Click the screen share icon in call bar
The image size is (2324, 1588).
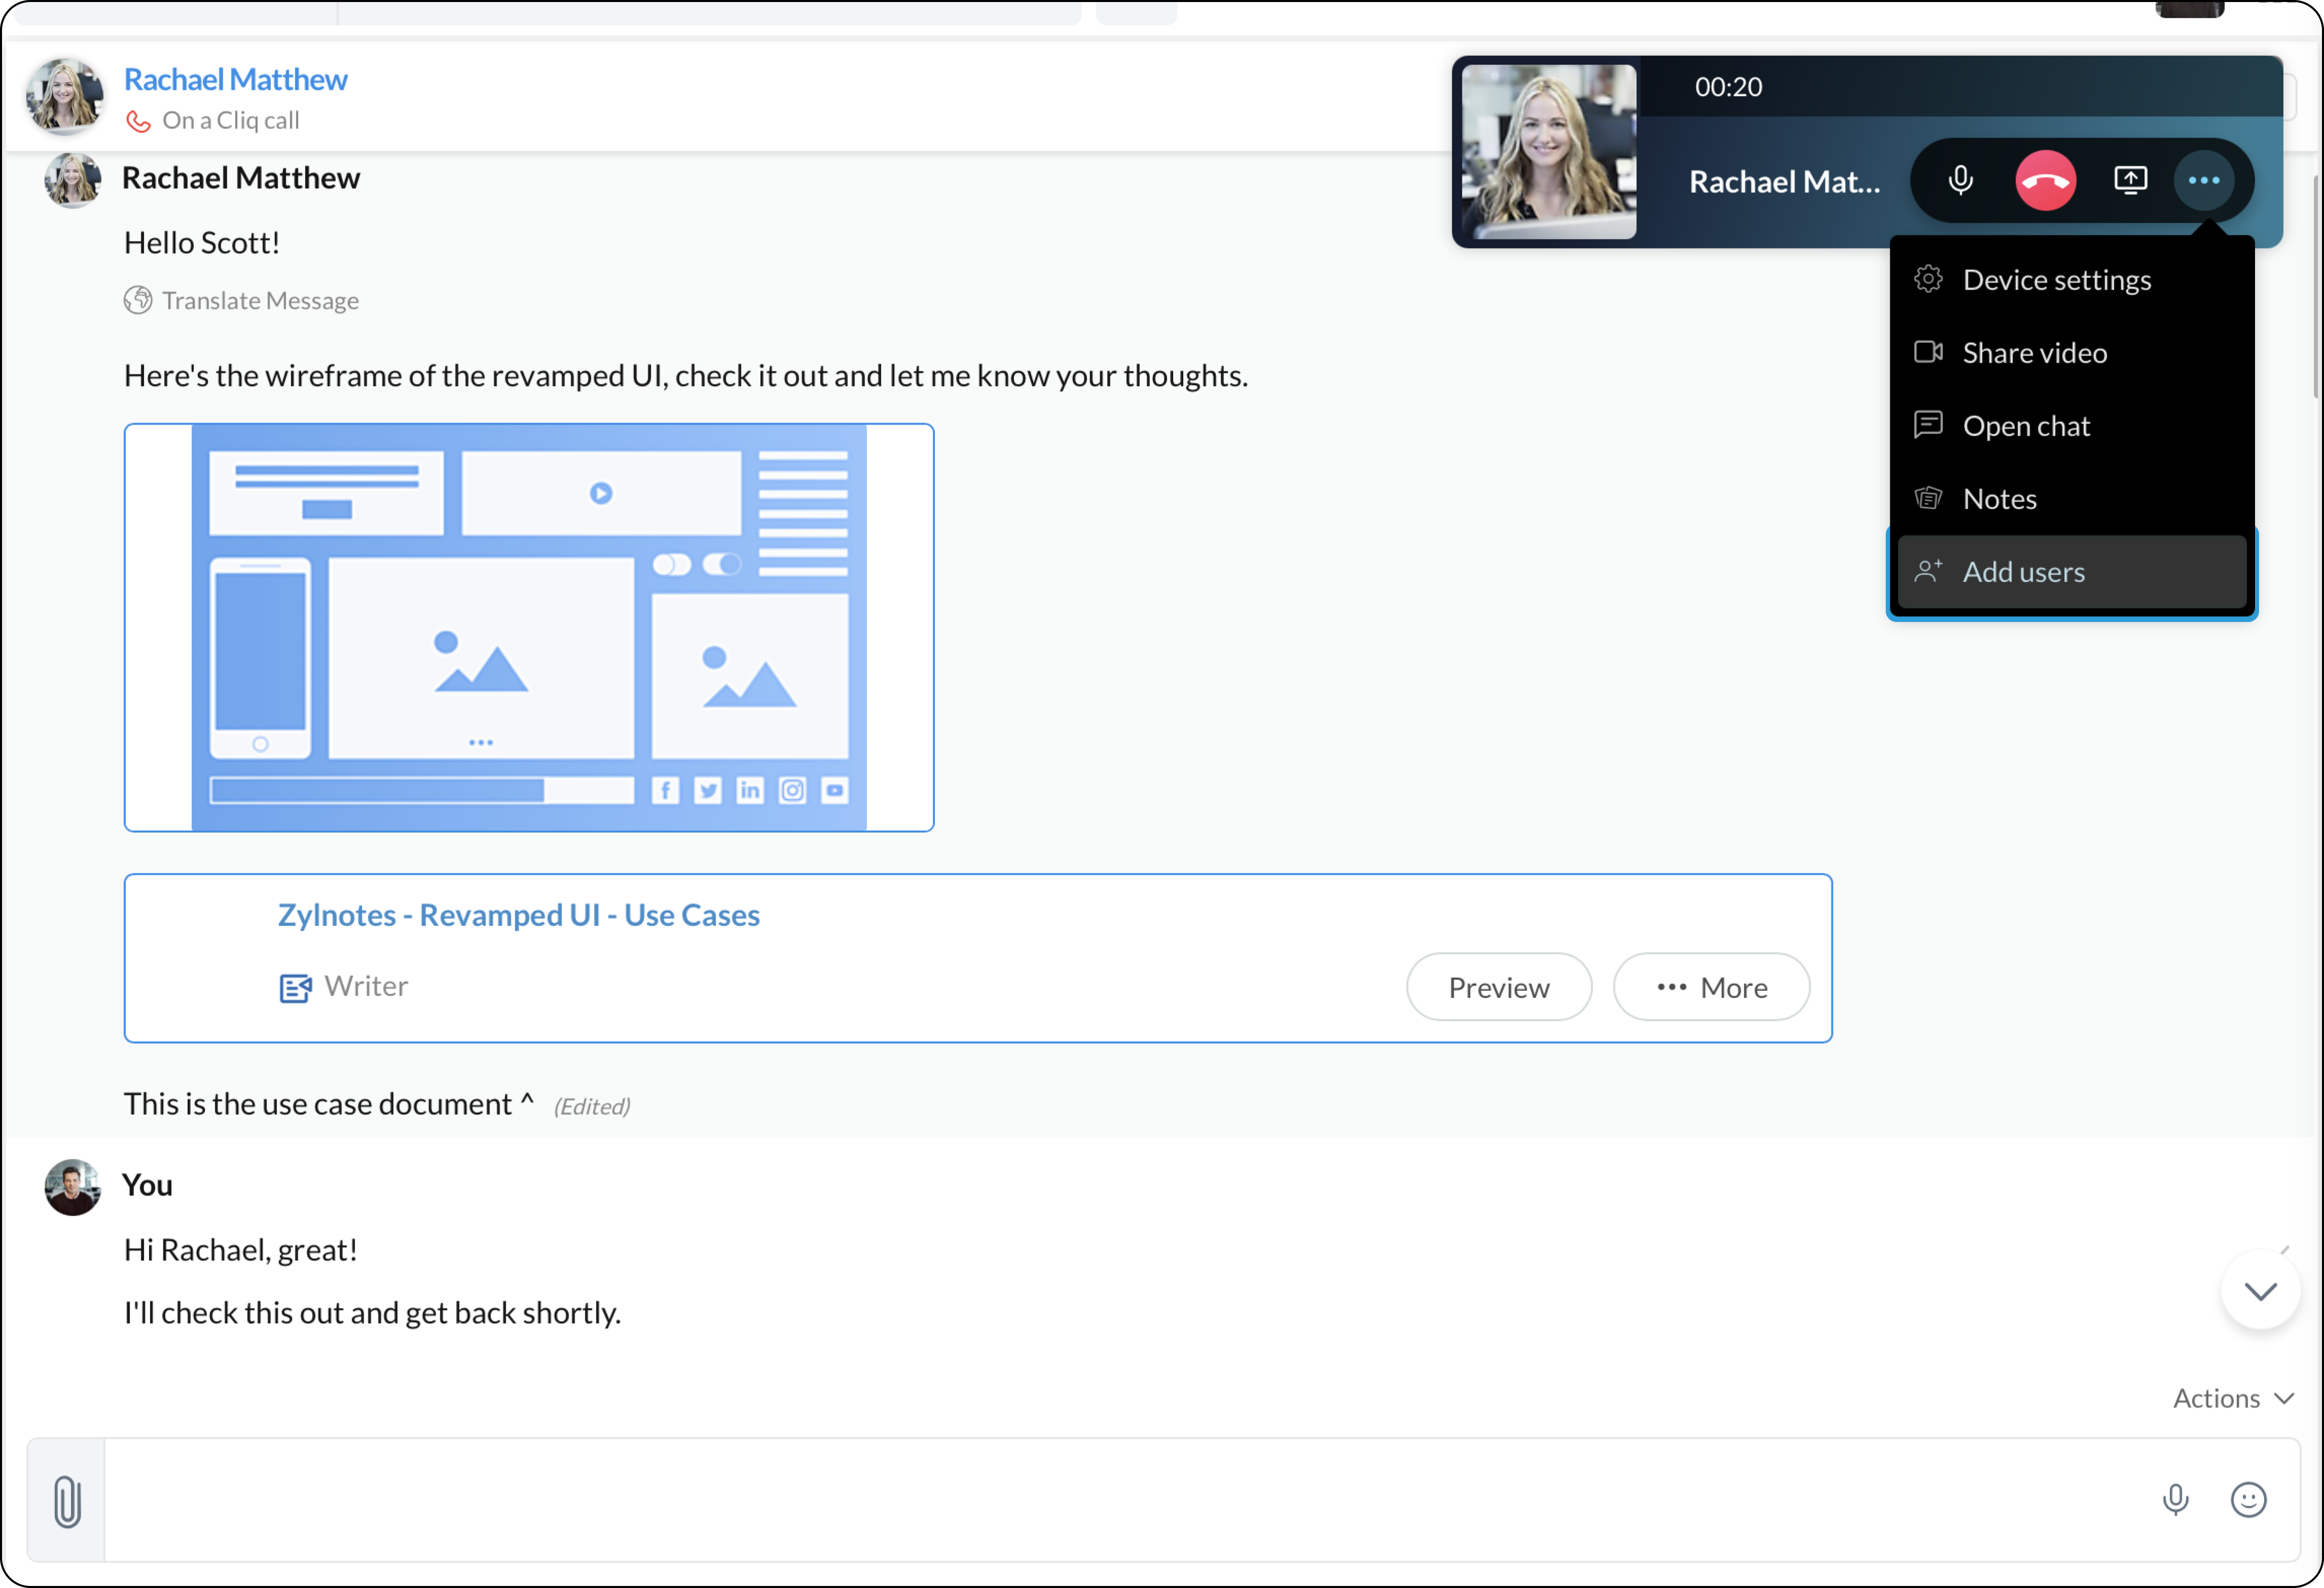(x=2130, y=180)
